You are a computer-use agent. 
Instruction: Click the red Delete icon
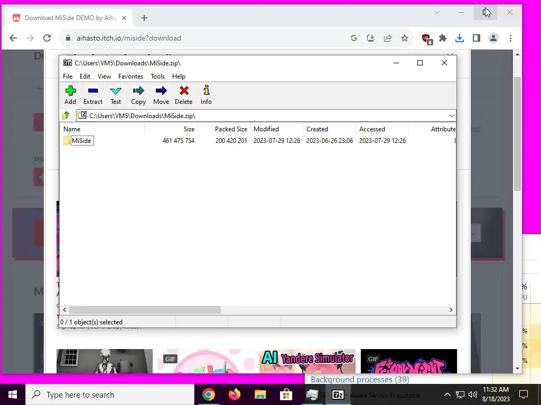point(183,95)
